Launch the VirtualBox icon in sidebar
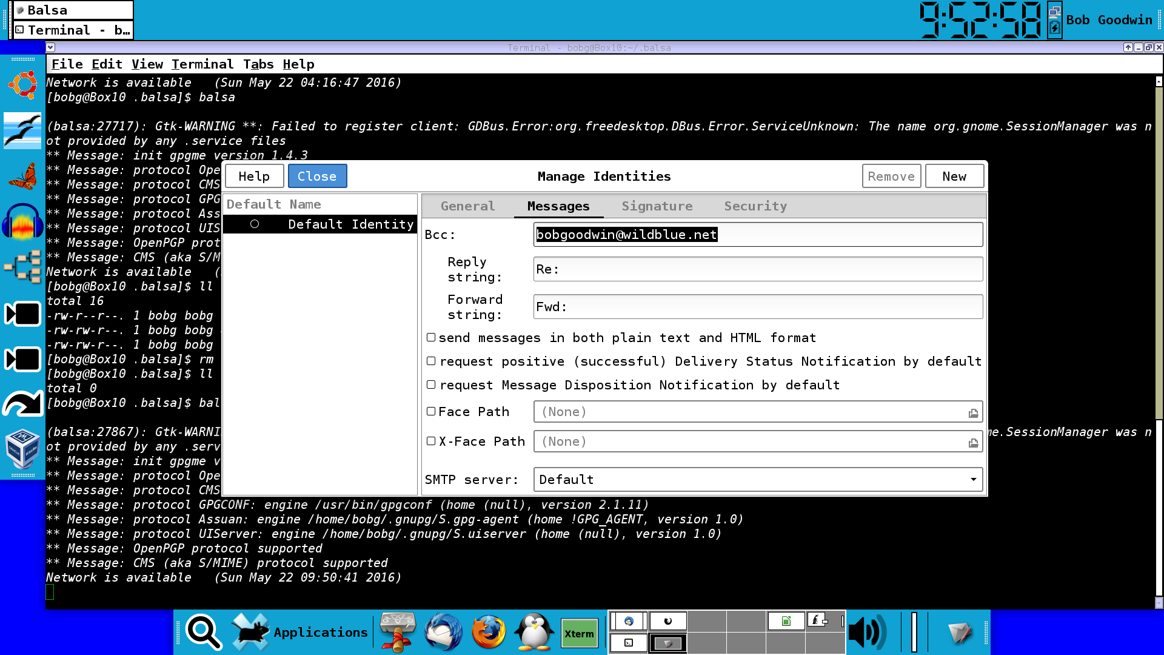 22,449
